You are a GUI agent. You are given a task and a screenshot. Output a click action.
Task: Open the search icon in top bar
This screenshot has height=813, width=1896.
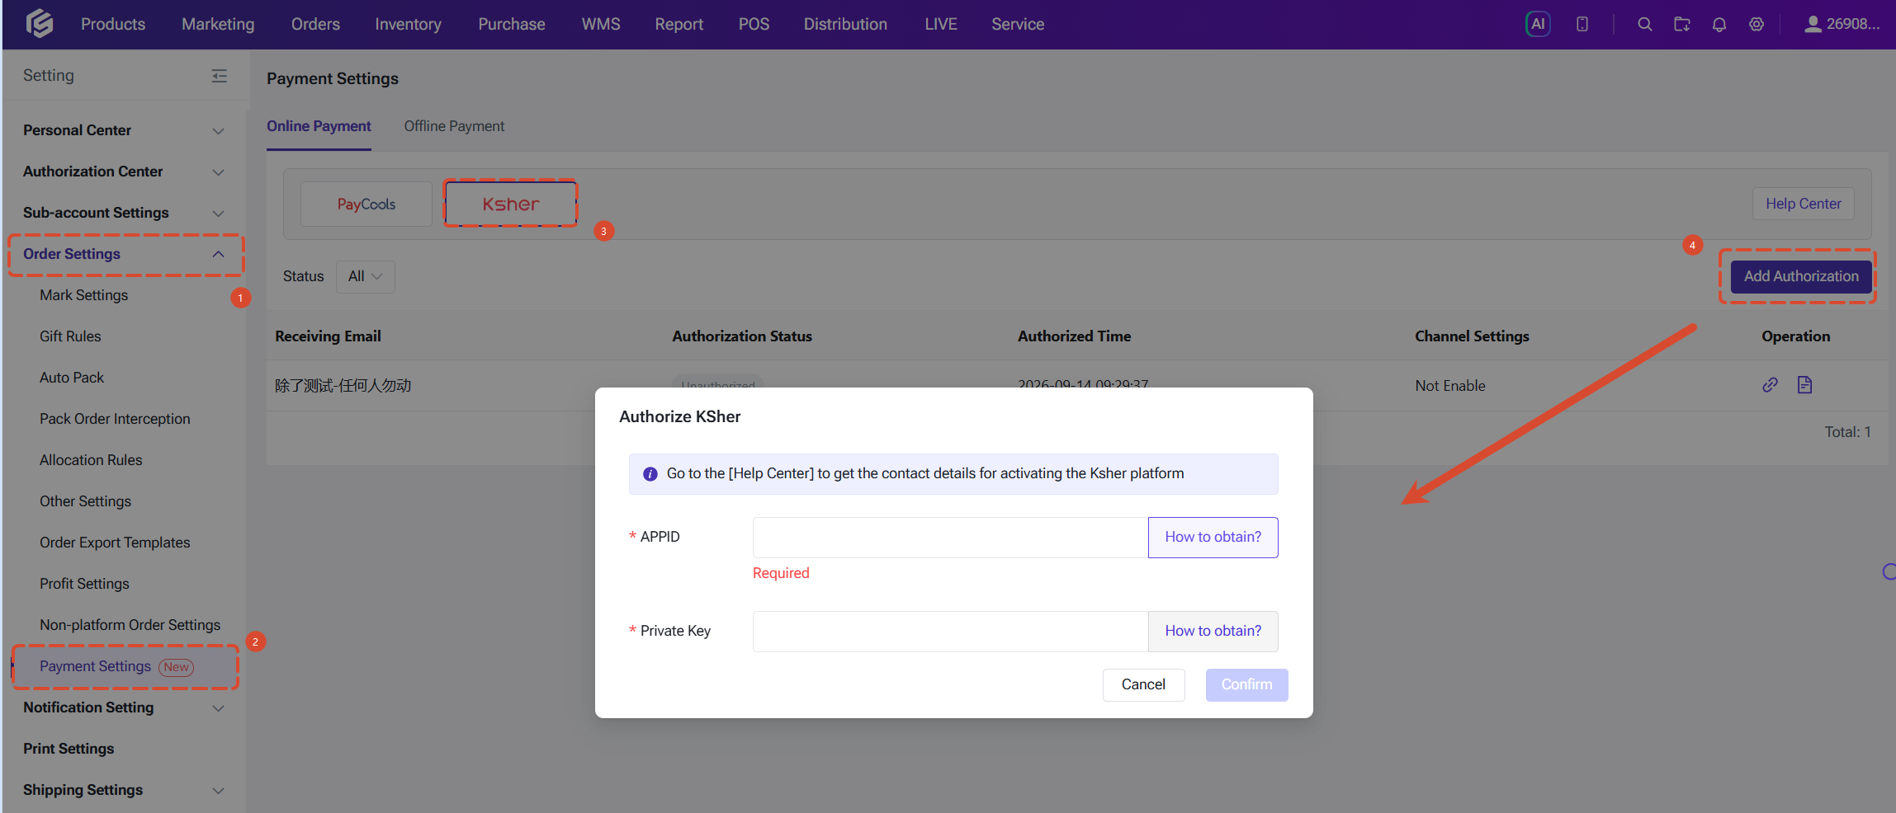[1644, 24]
